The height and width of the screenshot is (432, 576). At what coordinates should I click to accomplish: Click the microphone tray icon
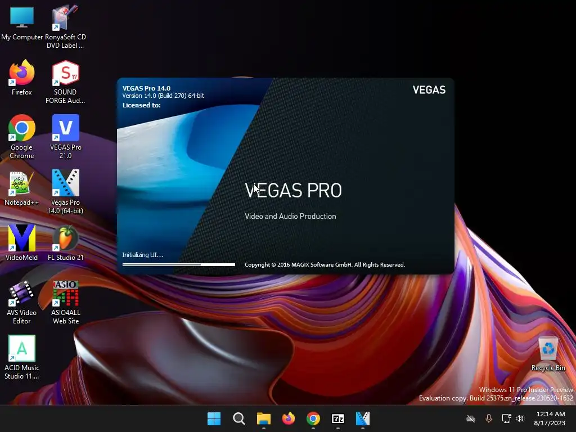click(x=489, y=418)
